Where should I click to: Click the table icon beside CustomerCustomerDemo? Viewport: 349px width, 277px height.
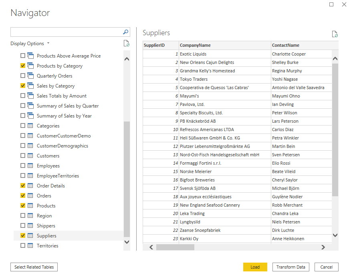point(30,136)
